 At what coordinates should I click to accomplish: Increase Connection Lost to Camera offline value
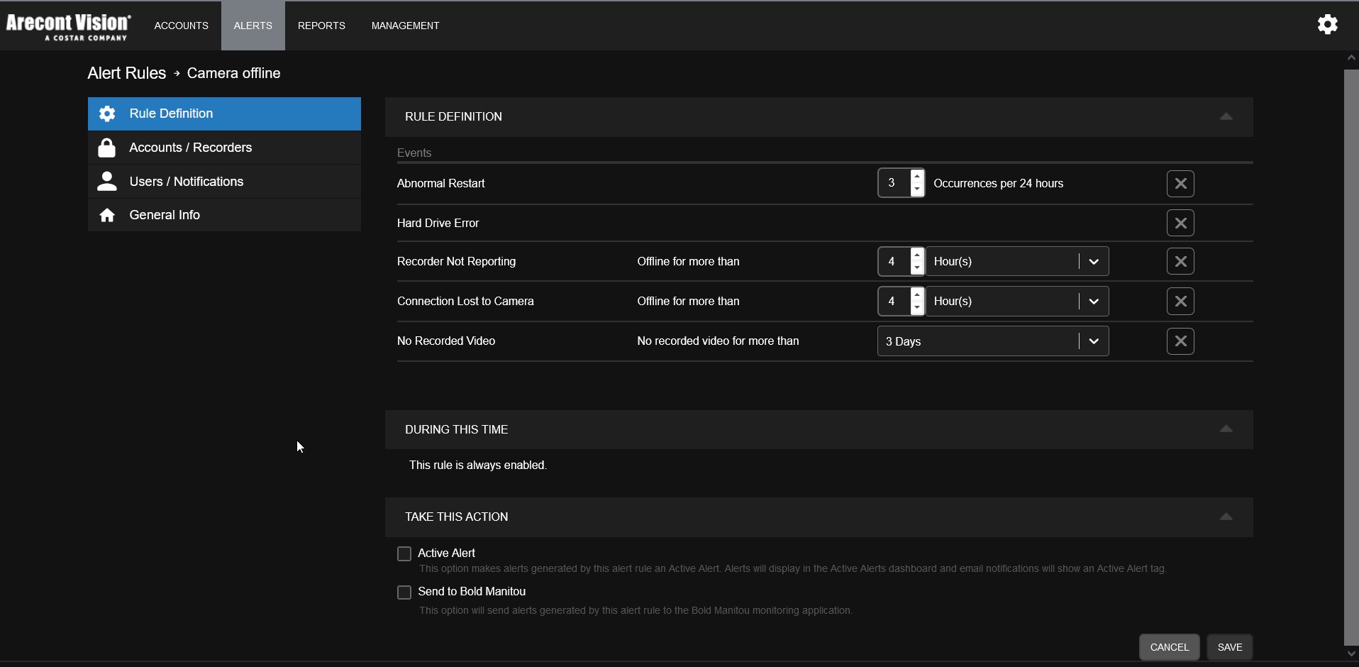coord(918,294)
